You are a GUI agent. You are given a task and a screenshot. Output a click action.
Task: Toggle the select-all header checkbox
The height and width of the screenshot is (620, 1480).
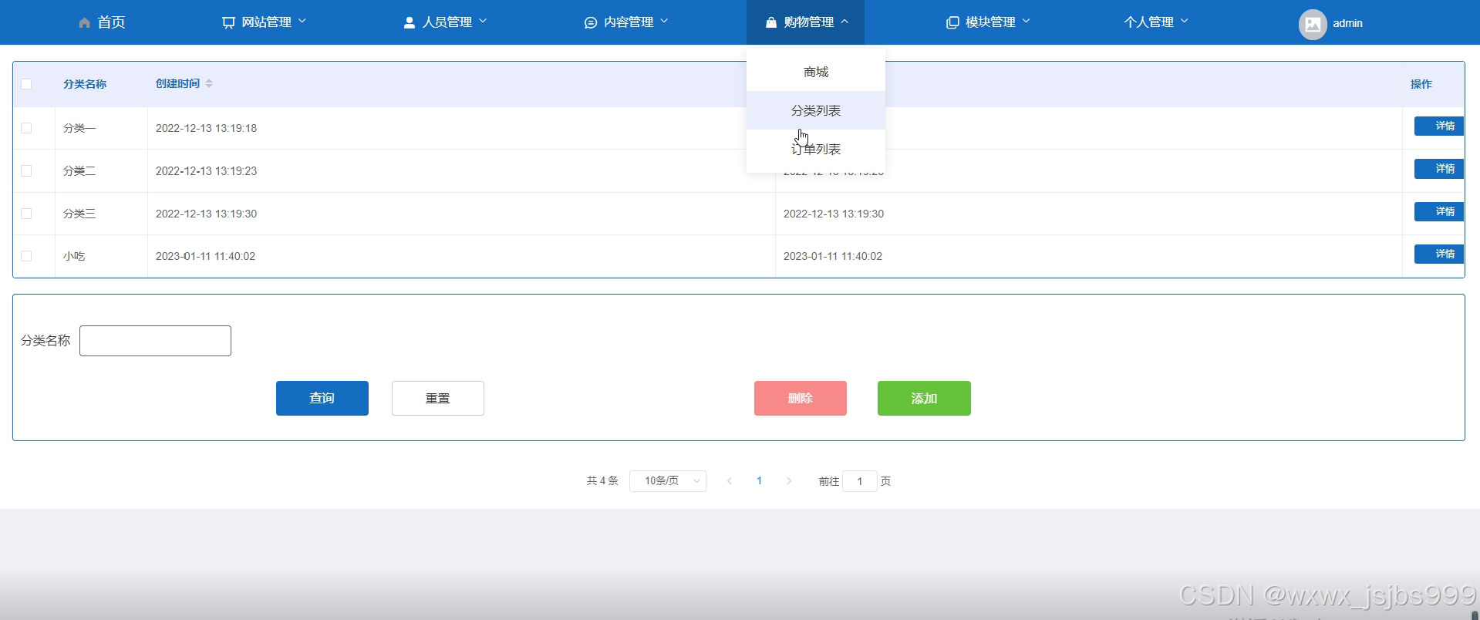pos(26,84)
